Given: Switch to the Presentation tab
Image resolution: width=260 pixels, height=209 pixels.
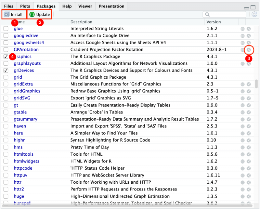Looking at the screenshot, I should click(111, 6).
